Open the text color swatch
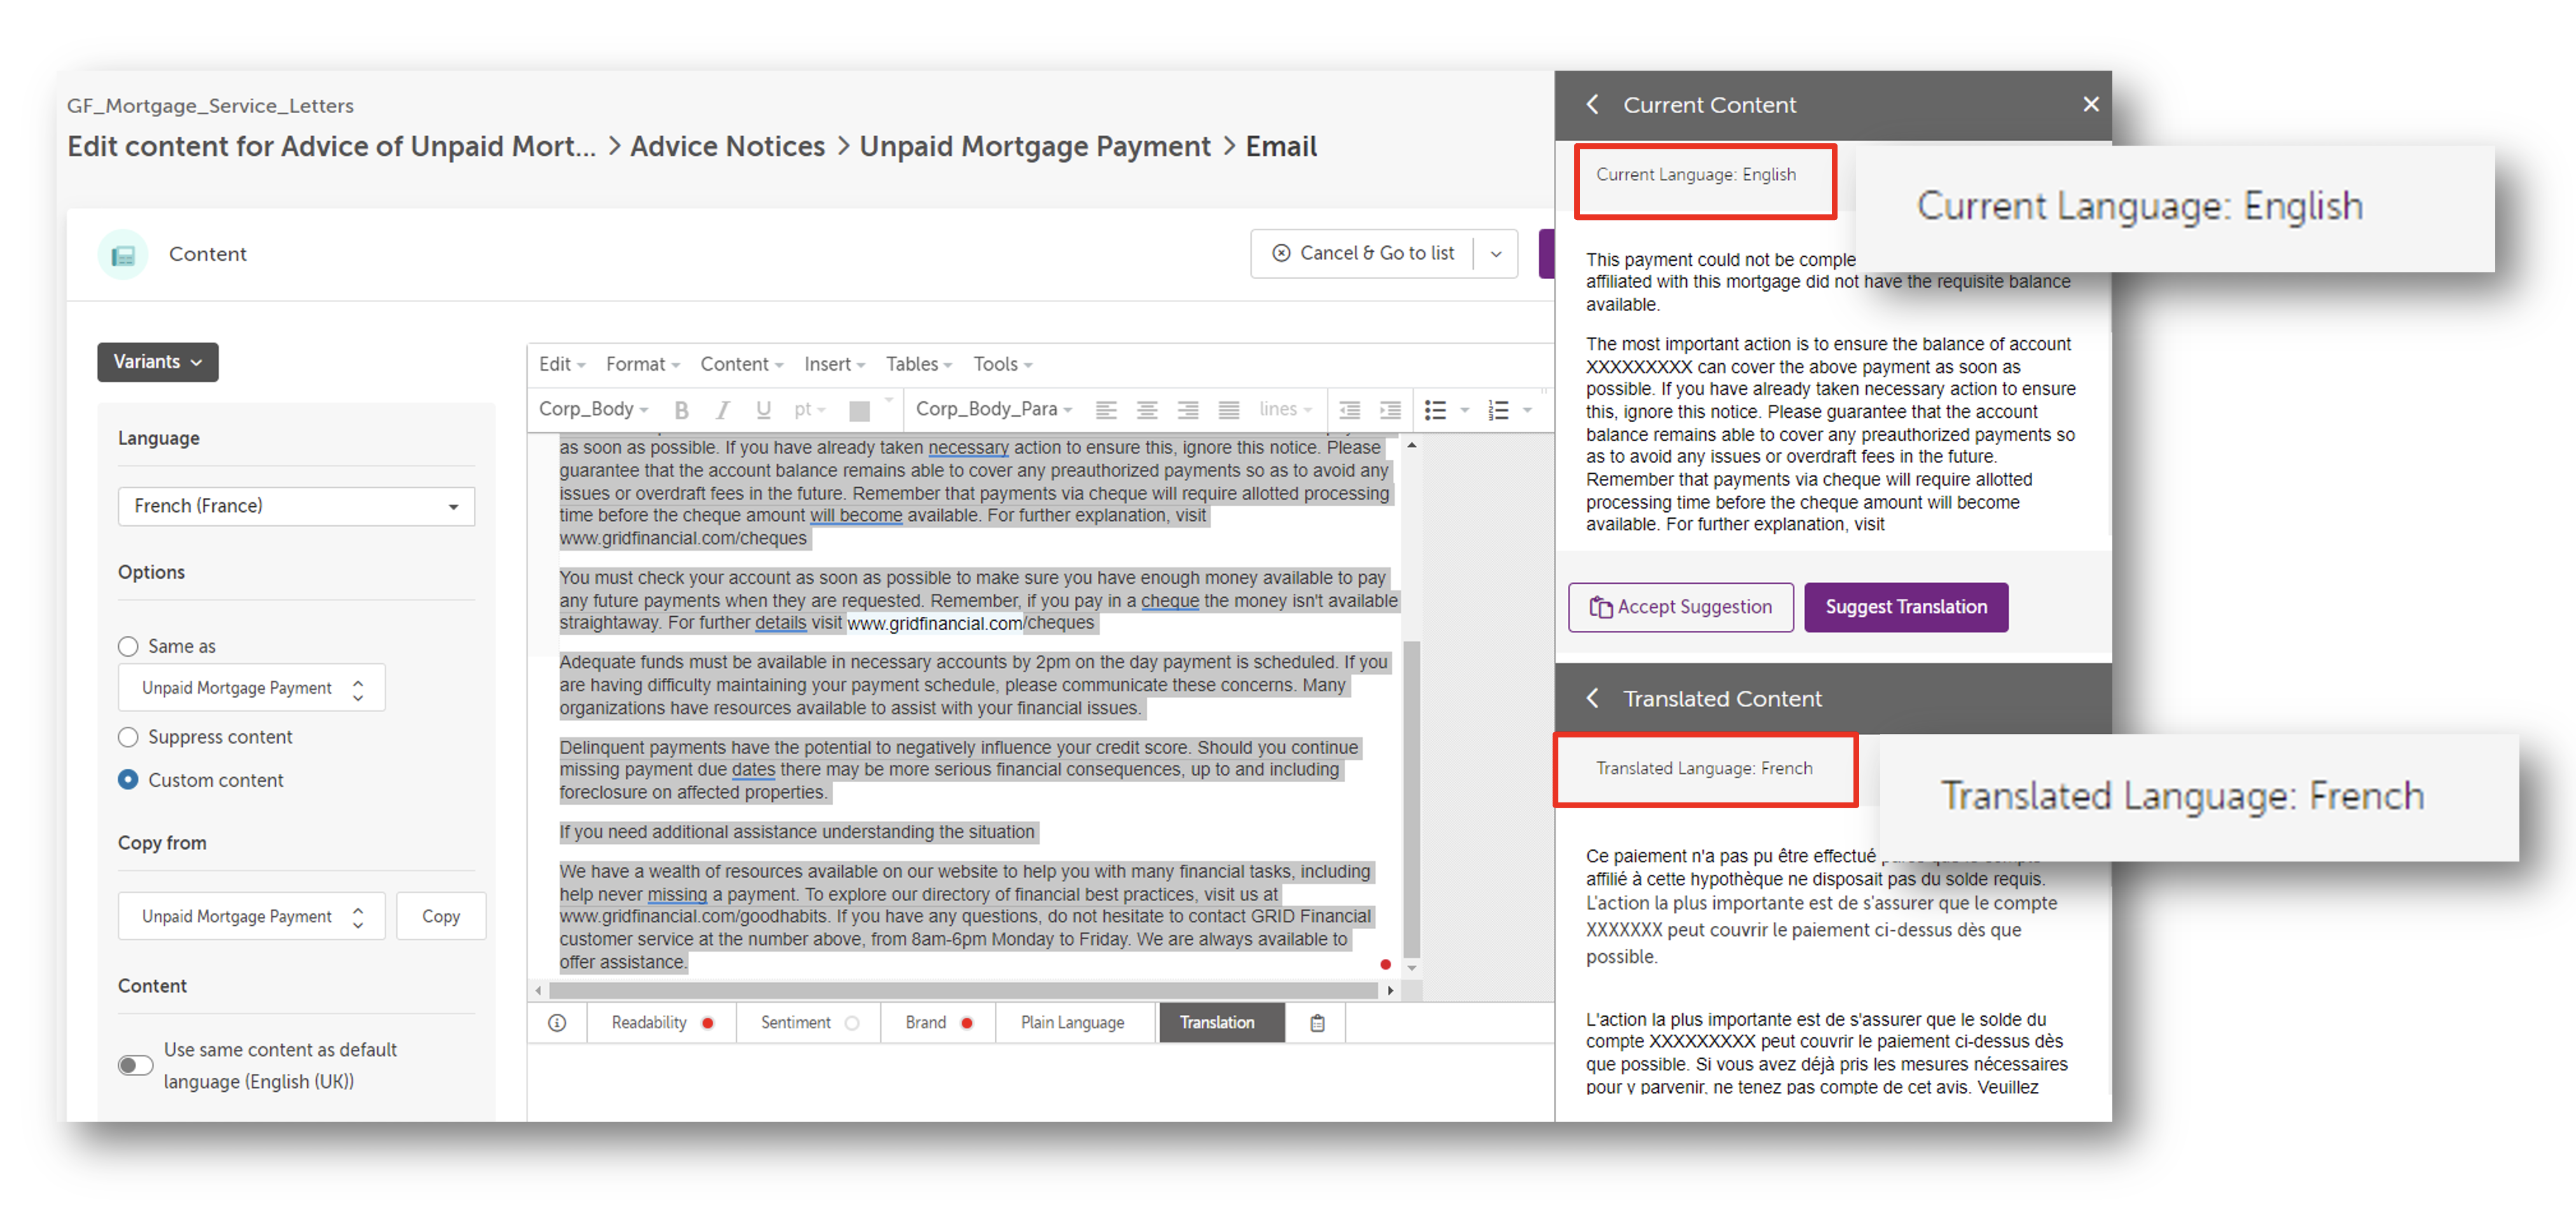The image size is (2576, 1212). pos(858,409)
